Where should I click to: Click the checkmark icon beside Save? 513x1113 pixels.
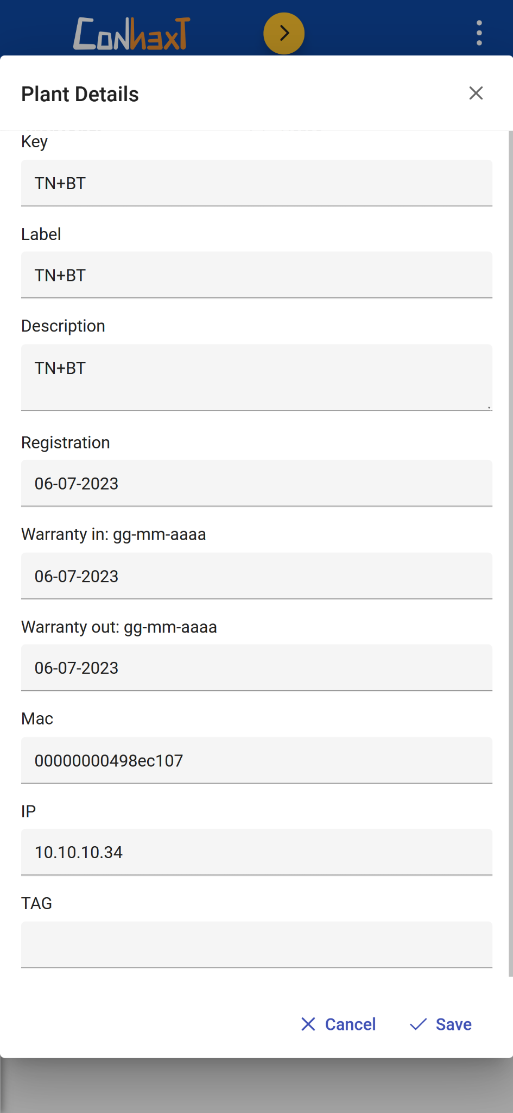[x=418, y=1024]
